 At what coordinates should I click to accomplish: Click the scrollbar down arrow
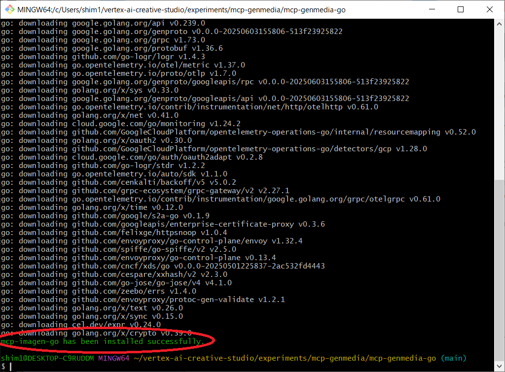click(500, 367)
